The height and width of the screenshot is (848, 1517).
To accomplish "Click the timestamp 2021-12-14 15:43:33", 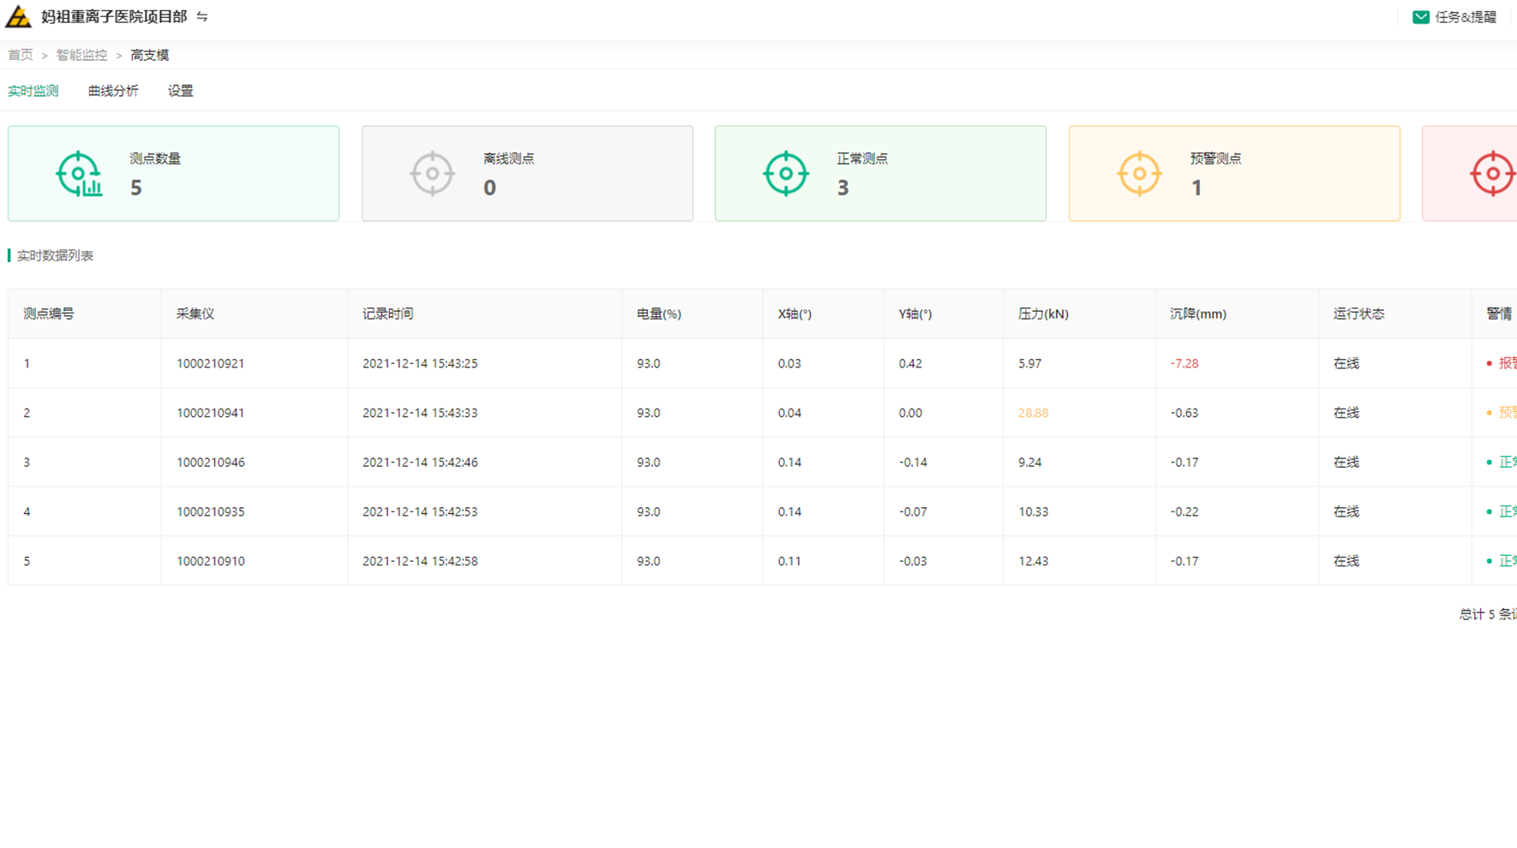I will click(420, 413).
